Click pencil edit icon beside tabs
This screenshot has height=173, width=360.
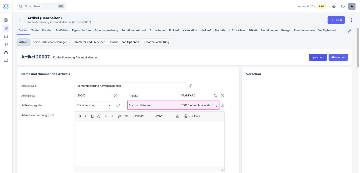click(x=349, y=31)
